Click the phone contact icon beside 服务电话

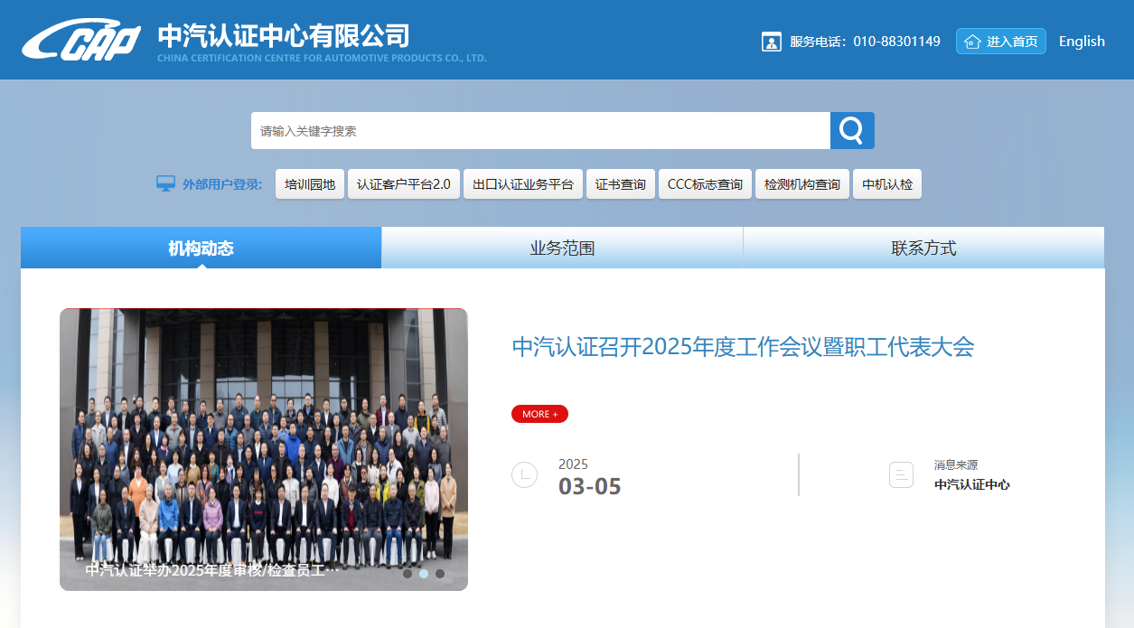tap(771, 41)
